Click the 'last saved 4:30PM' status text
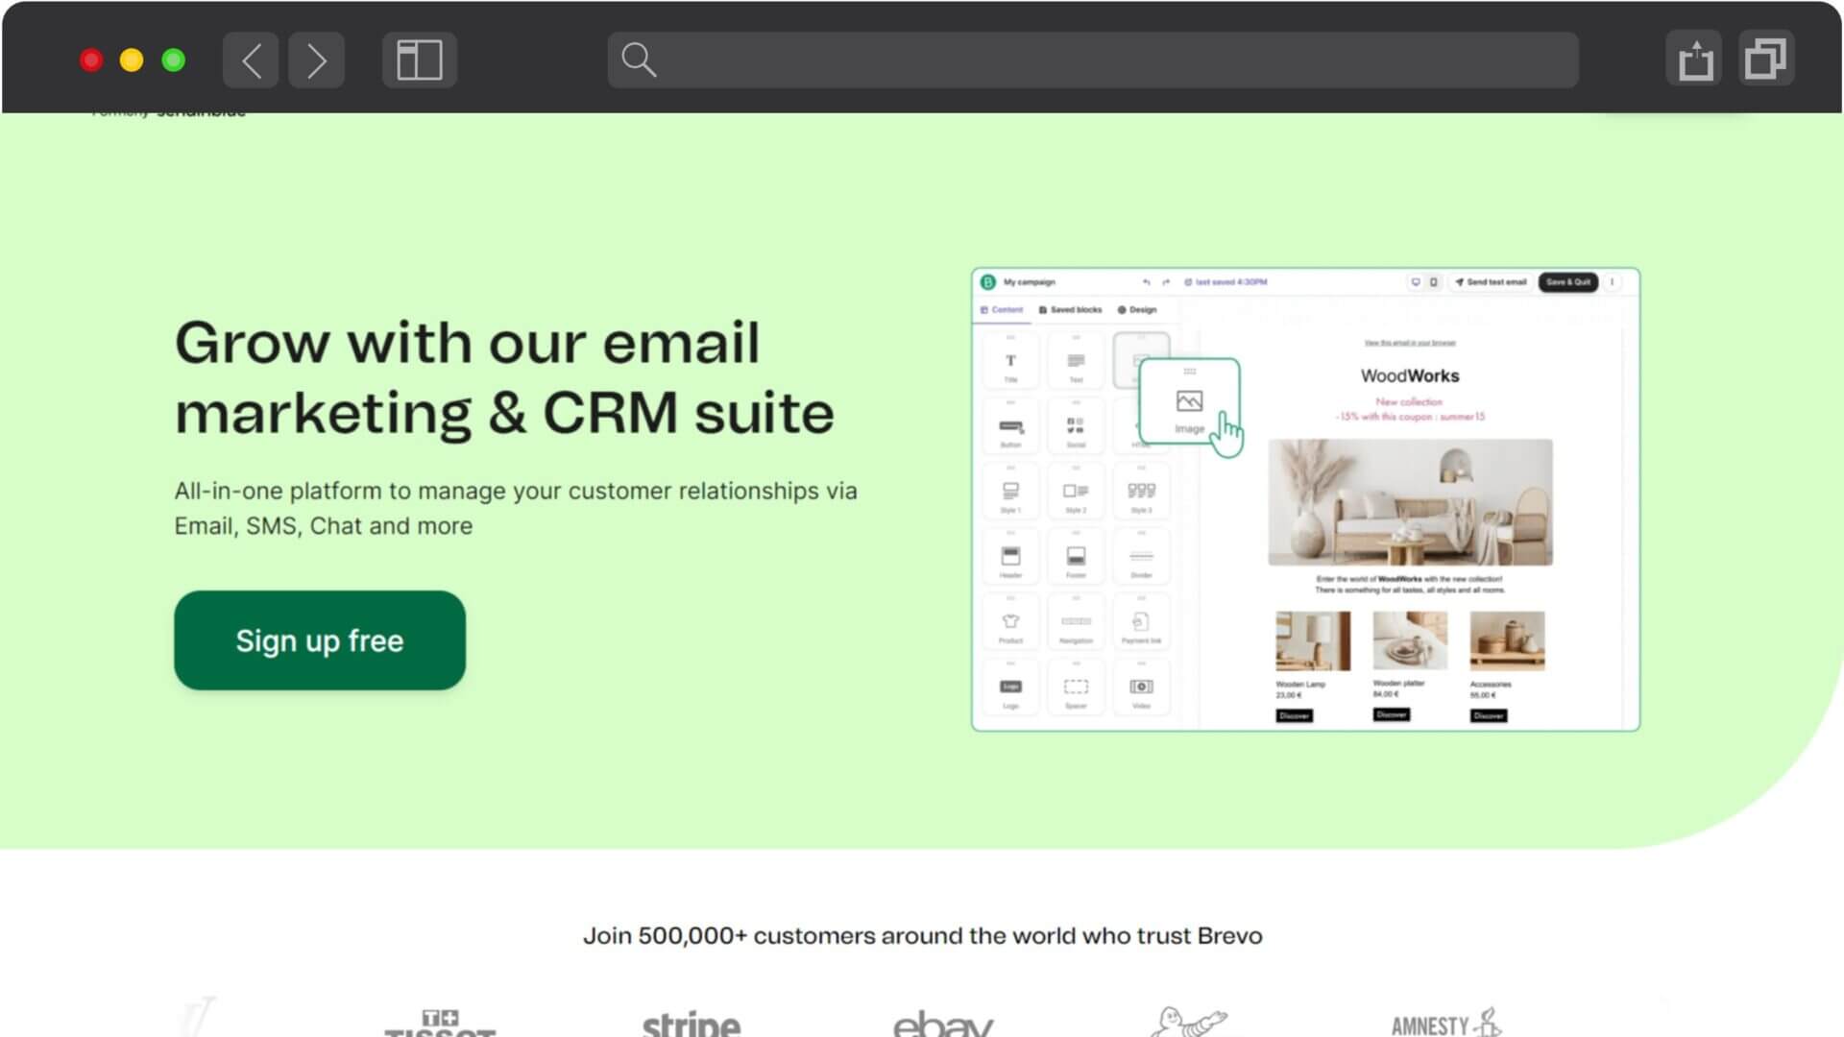1844x1037 pixels. tap(1231, 282)
